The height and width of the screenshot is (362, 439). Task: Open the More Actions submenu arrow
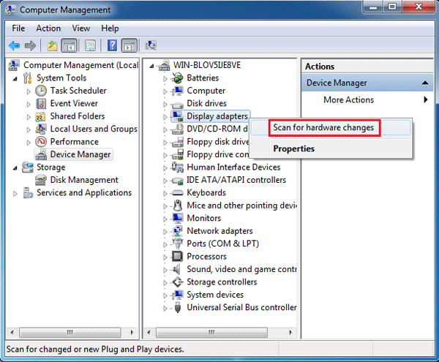[x=426, y=99]
